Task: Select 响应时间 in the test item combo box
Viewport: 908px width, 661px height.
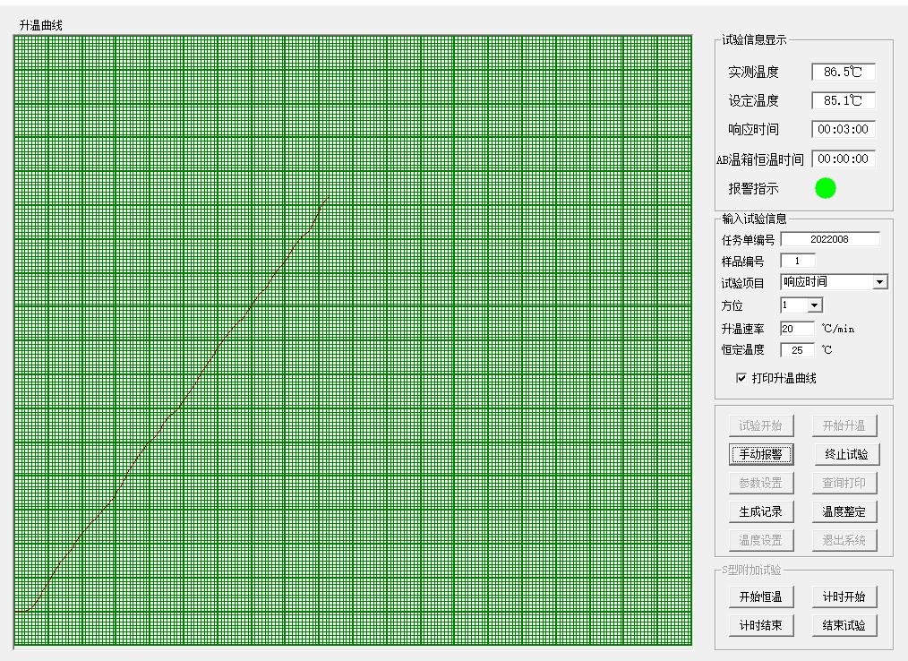Action: [824, 281]
